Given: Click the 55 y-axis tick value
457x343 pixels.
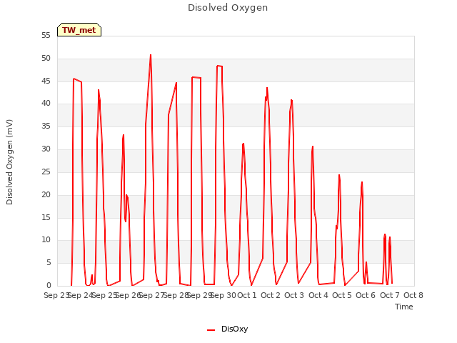Looking at the screenshot, I should (x=46, y=35).
